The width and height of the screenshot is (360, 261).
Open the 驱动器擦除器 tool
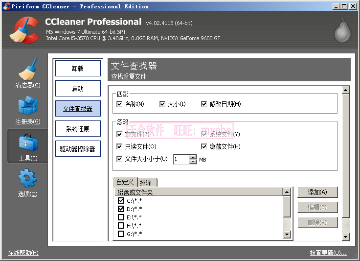pos(78,149)
